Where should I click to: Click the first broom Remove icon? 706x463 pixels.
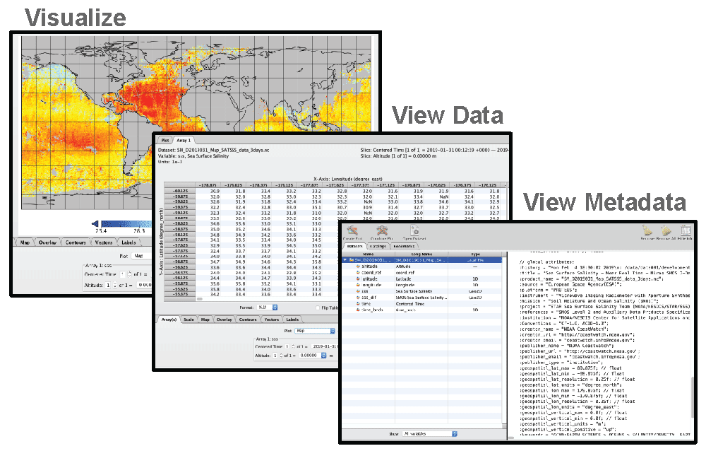648,231
